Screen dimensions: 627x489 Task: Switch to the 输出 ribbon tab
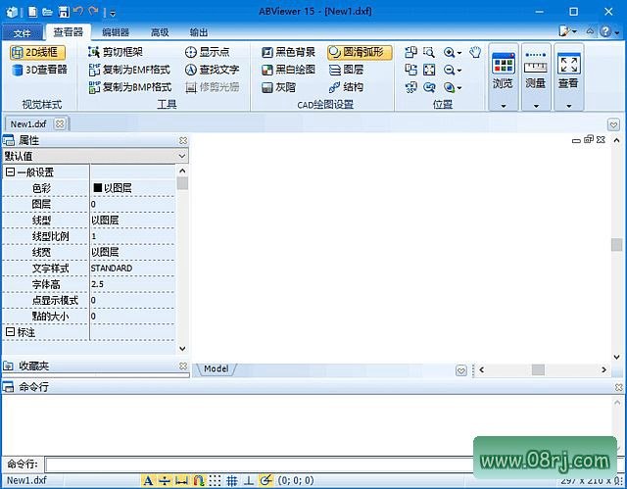[198, 32]
